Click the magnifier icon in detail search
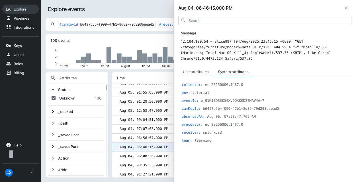The image size is (356, 182). click(x=183, y=20)
